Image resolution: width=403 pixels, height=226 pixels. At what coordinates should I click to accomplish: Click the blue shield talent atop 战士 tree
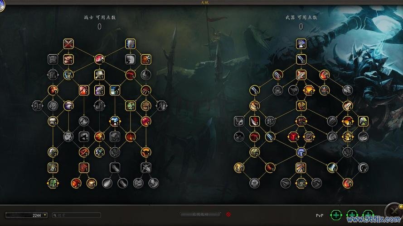point(130,44)
